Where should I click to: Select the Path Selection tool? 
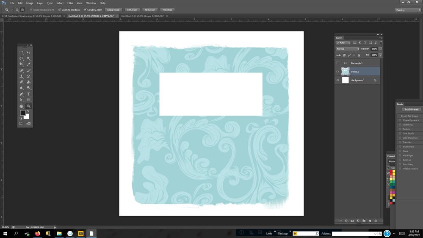tap(21, 100)
